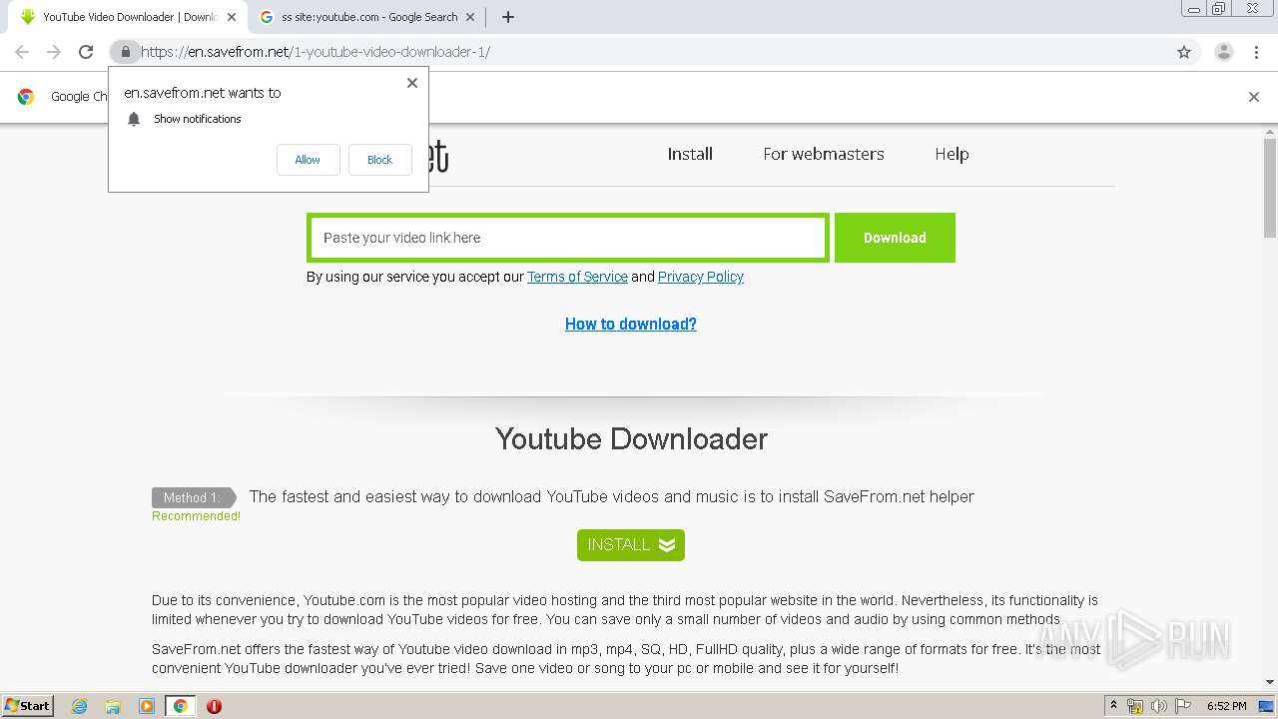Open the network tray icon
This screenshot has height=719, width=1278.
point(1135,706)
